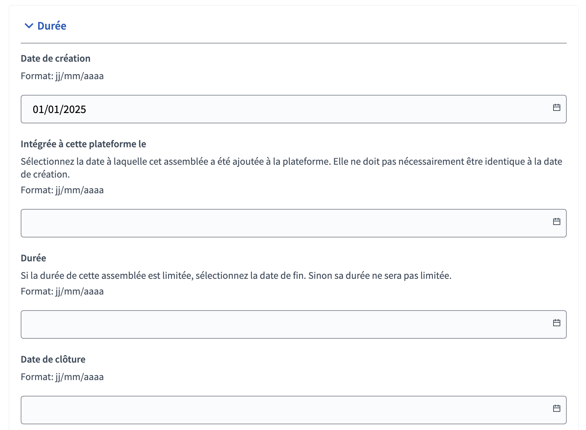
Task: Click the format hint under Date de clôture
Action: [x=62, y=377]
